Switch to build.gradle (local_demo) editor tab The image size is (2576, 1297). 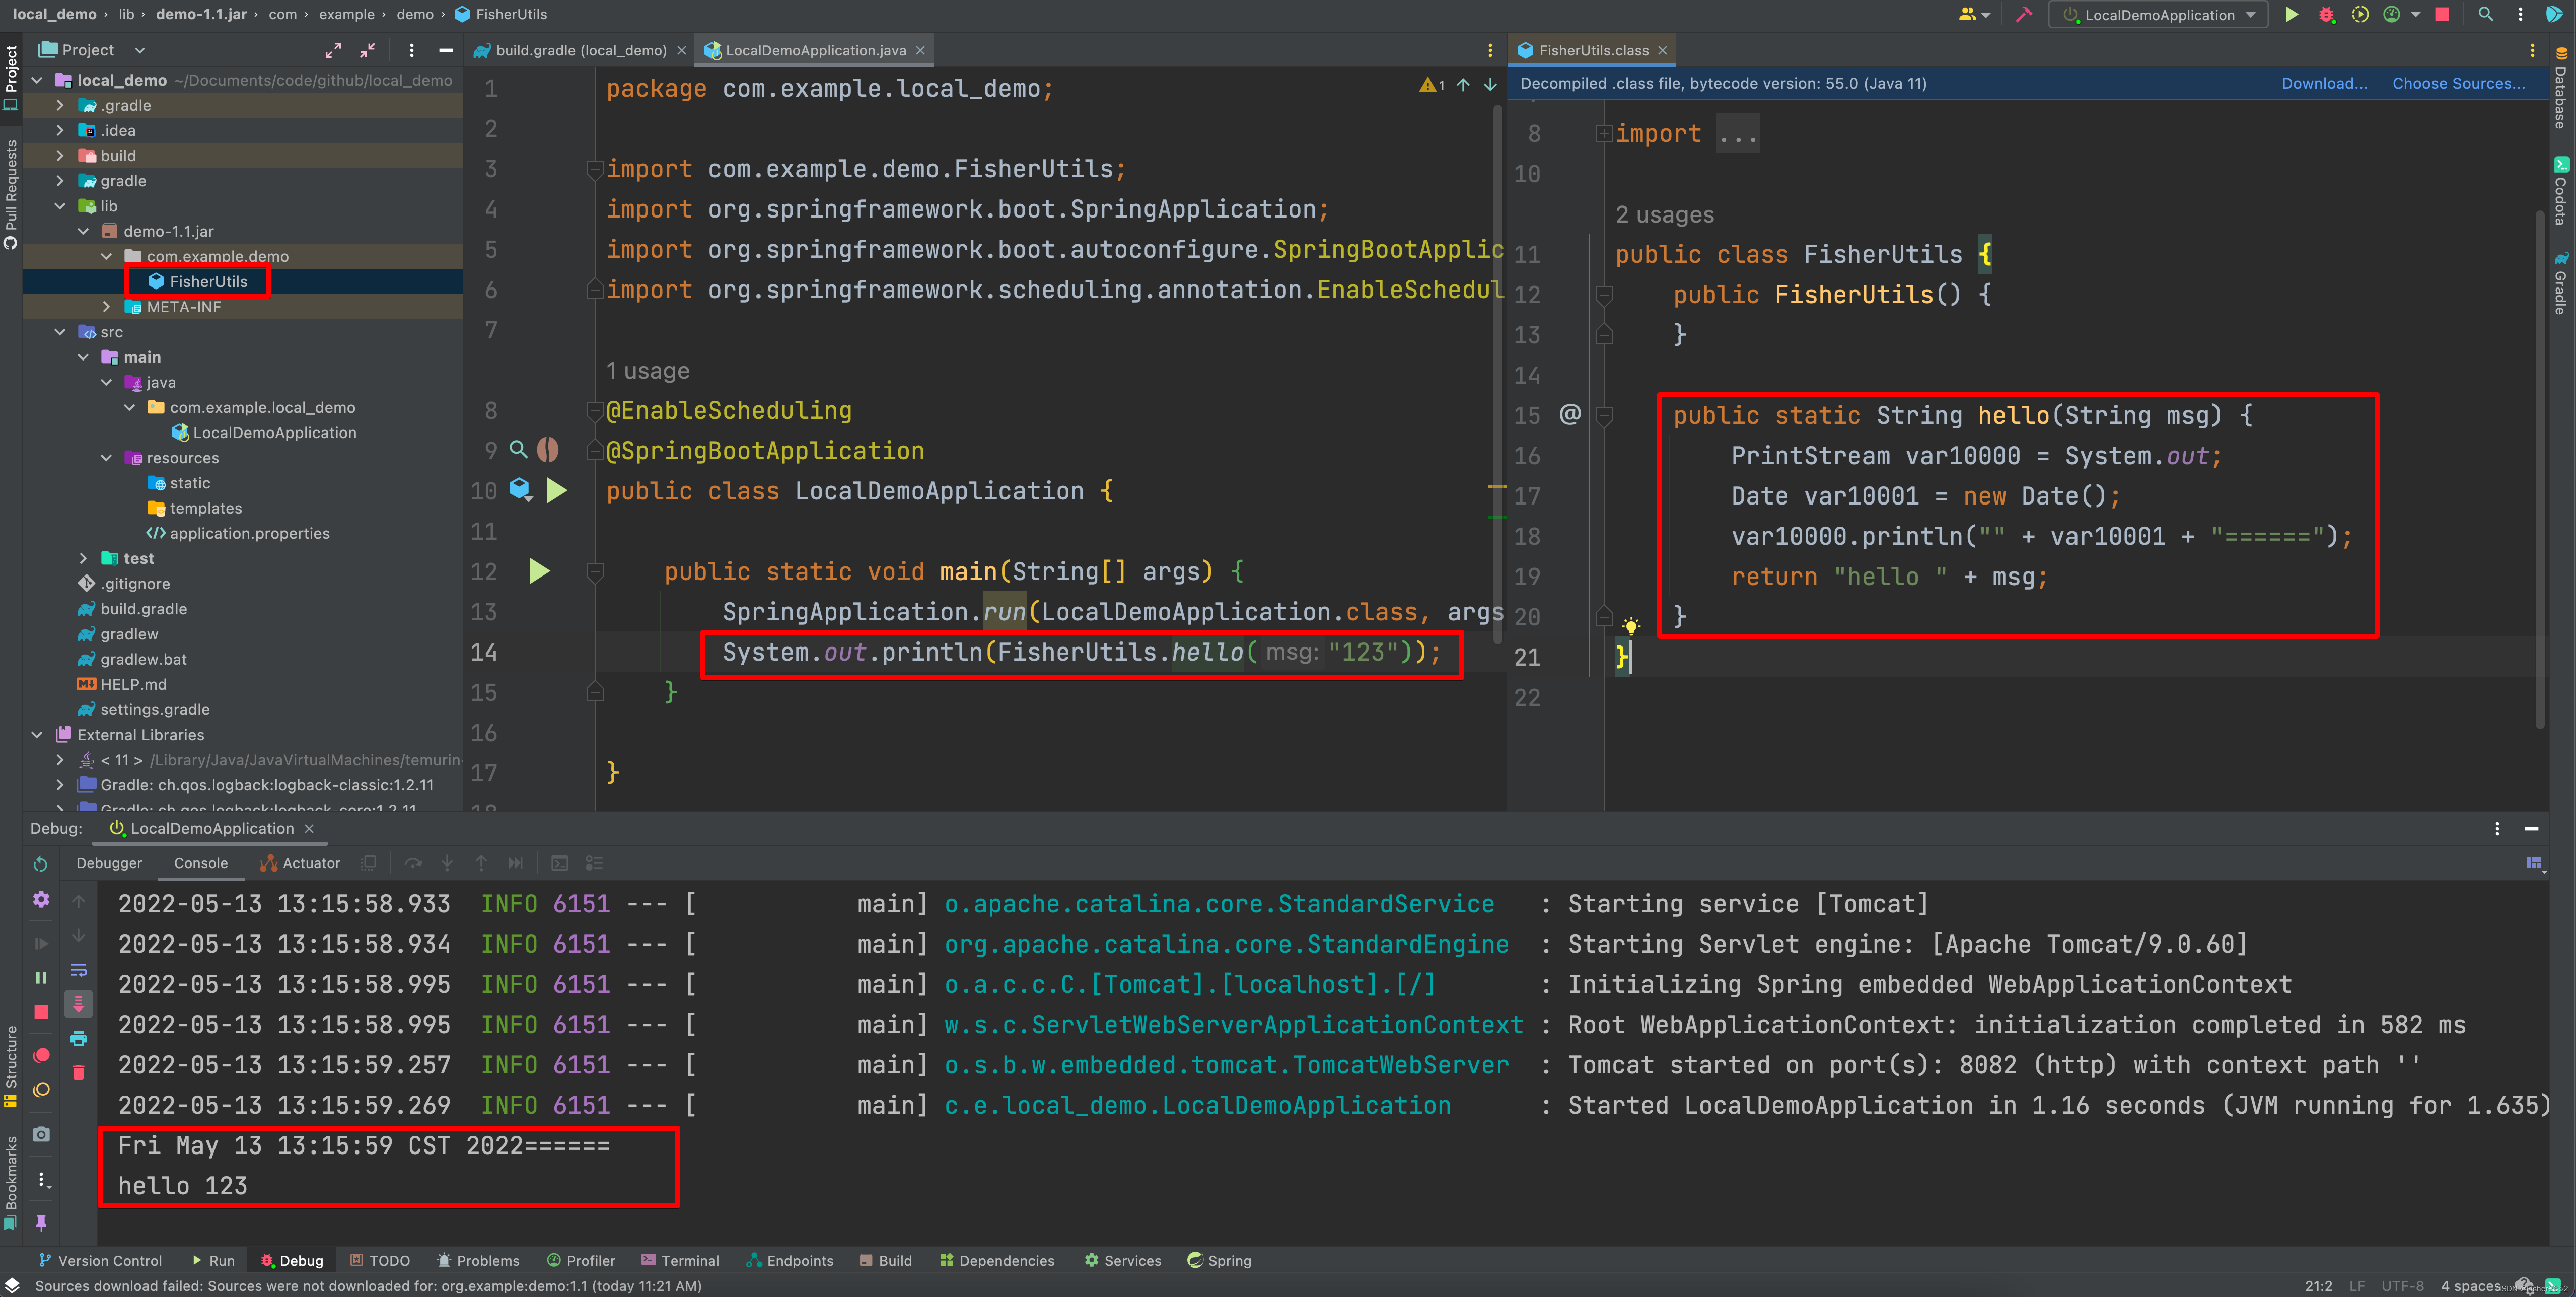[x=580, y=50]
